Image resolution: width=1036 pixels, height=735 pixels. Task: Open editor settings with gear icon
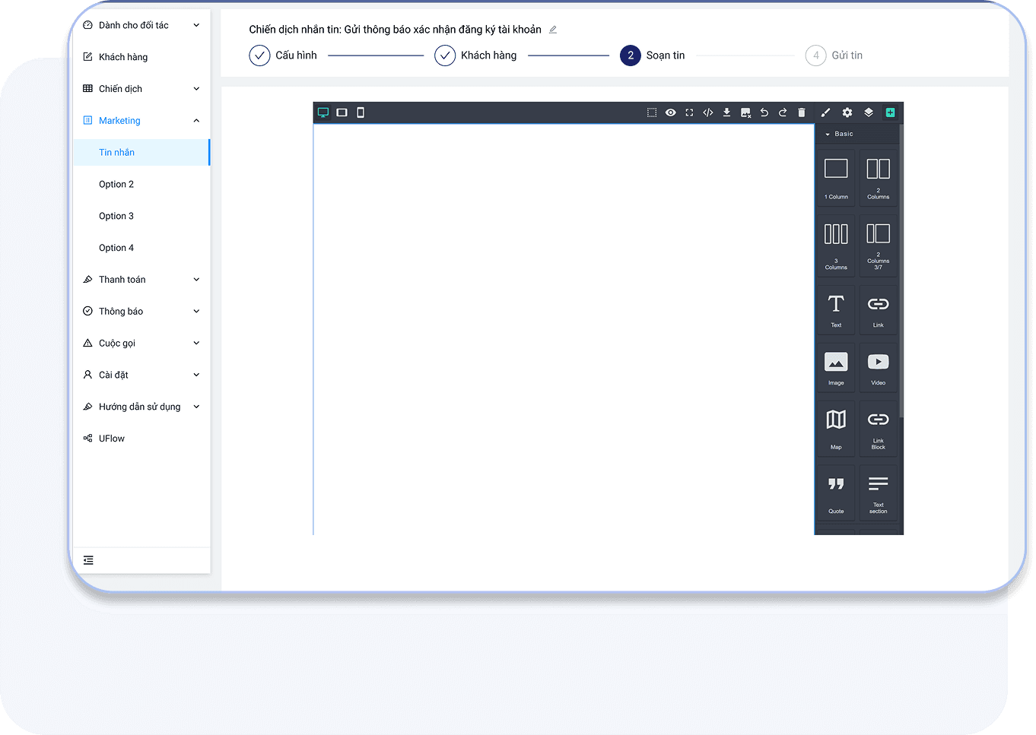[847, 112]
